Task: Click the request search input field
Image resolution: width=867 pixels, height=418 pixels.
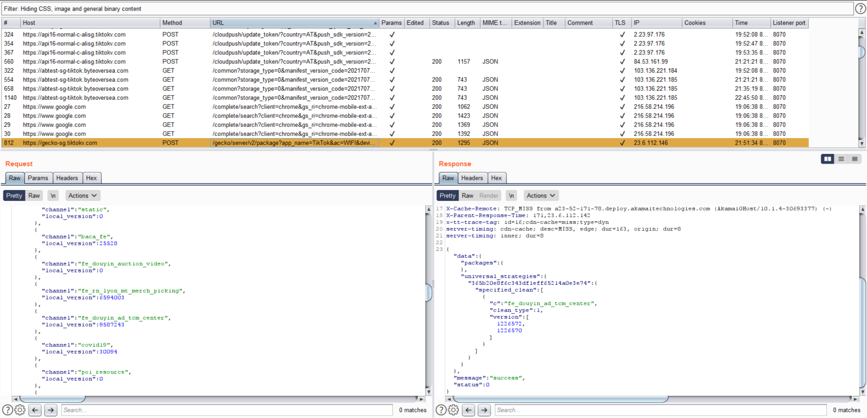Action: point(227,410)
